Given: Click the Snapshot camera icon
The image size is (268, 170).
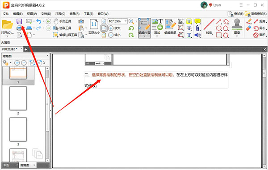Looking at the screenshot, I should (81, 21).
